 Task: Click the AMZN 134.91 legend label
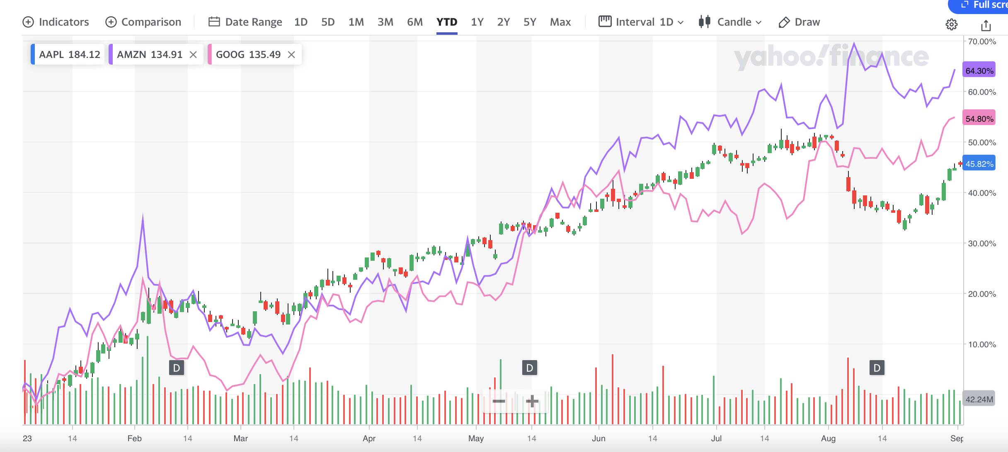(x=150, y=55)
